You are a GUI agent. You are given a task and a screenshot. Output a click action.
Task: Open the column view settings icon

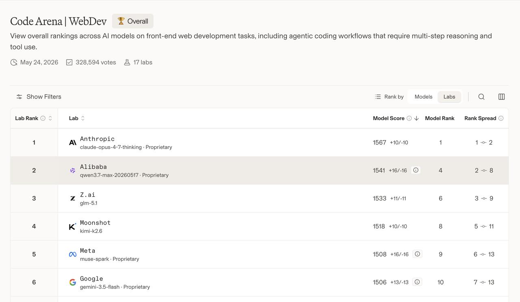502,97
